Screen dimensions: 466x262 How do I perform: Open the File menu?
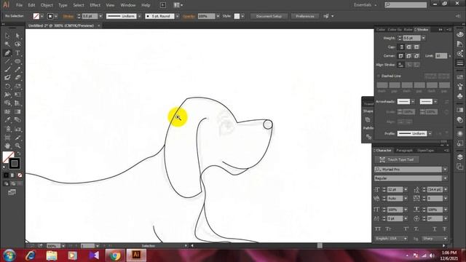click(19, 5)
